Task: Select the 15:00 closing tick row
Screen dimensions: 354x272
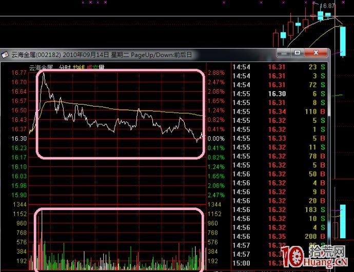Action: [x=279, y=263]
